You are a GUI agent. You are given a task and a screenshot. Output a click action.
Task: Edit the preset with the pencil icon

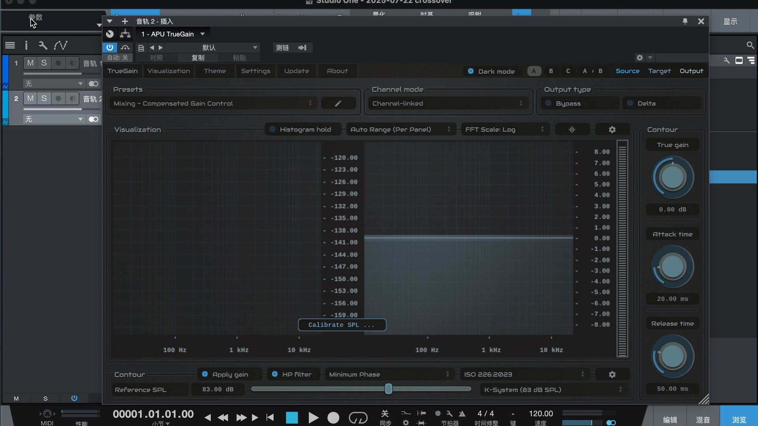click(x=338, y=103)
